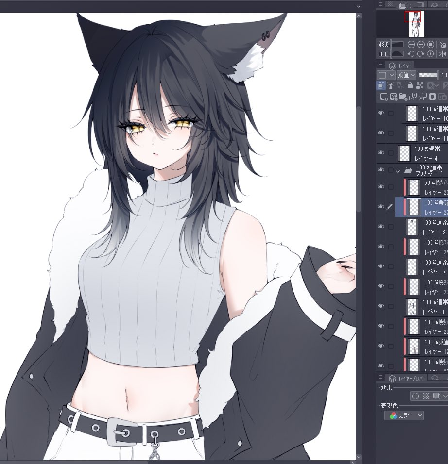
Task: Rotate canvas right in the Navigator
Action: (x=421, y=54)
